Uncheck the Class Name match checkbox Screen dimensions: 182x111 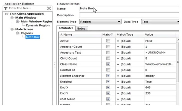point(108,64)
